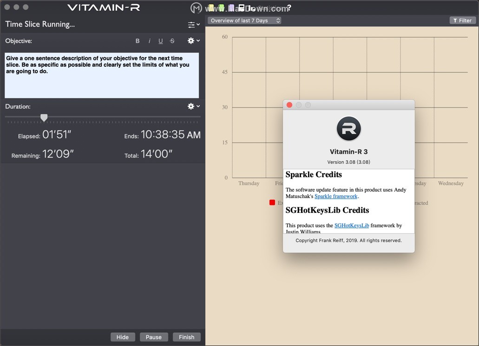Click the Filter button in the statistics pane

(462, 20)
